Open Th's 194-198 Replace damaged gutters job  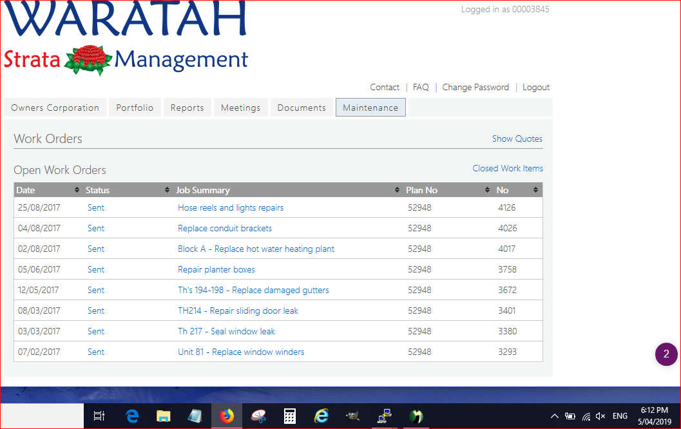254,290
